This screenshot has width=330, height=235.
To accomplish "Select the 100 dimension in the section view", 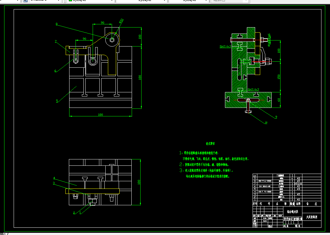I will [279, 51].
